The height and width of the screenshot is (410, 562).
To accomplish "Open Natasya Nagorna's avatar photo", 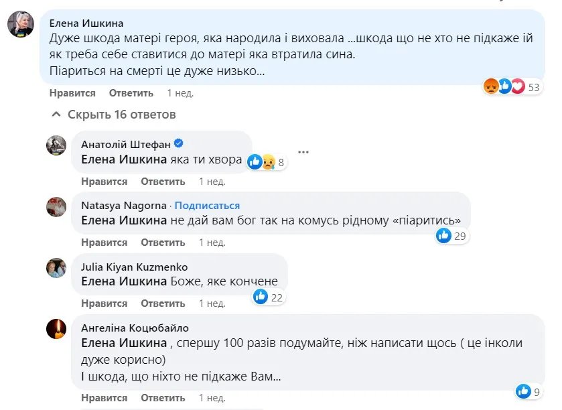I will click(x=56, y=206).
